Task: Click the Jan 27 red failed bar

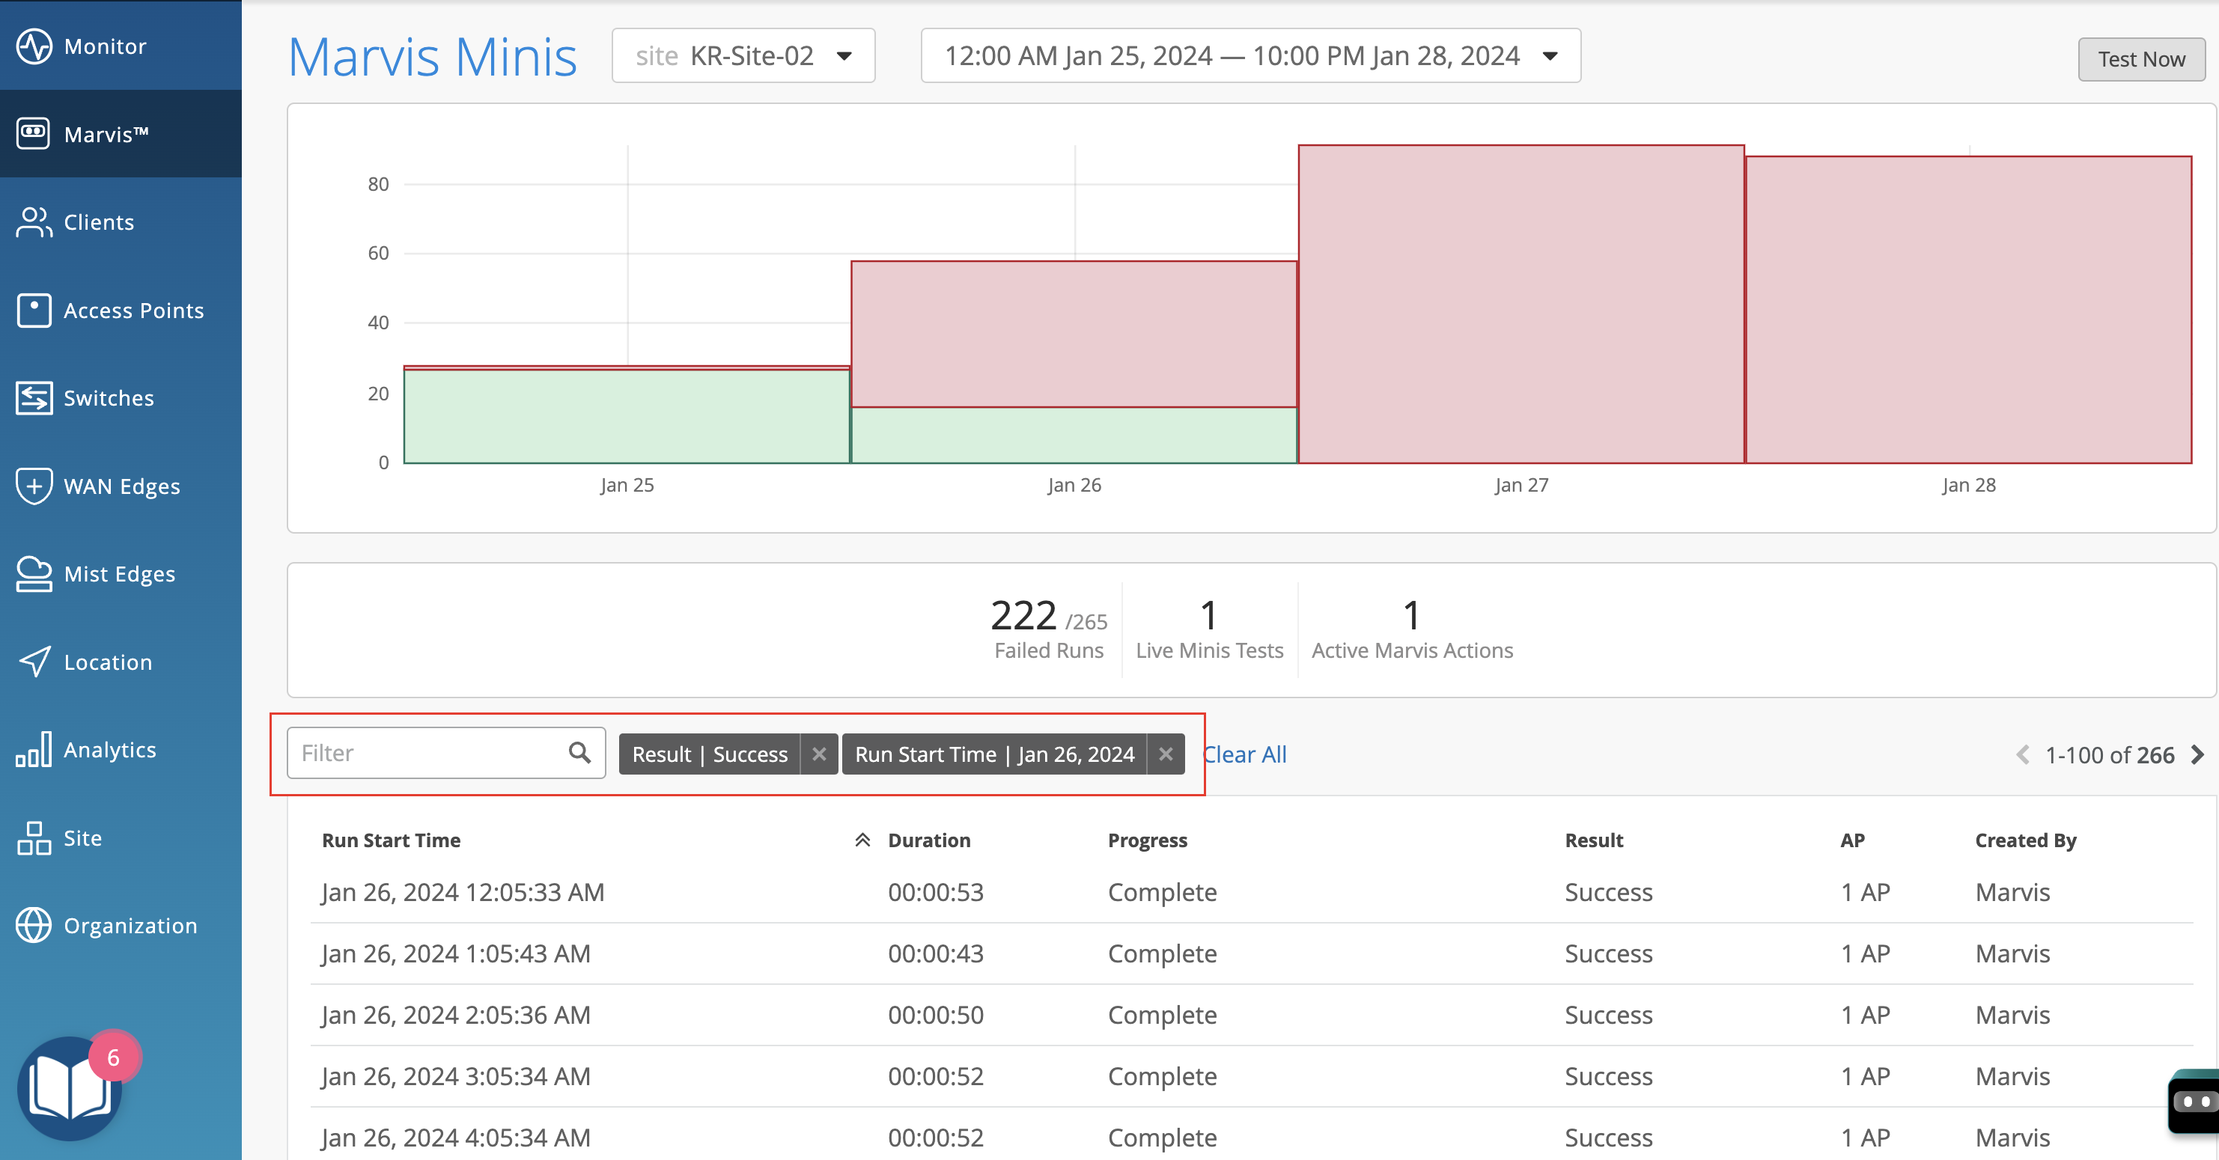Action: click(x=1521, y=304)
